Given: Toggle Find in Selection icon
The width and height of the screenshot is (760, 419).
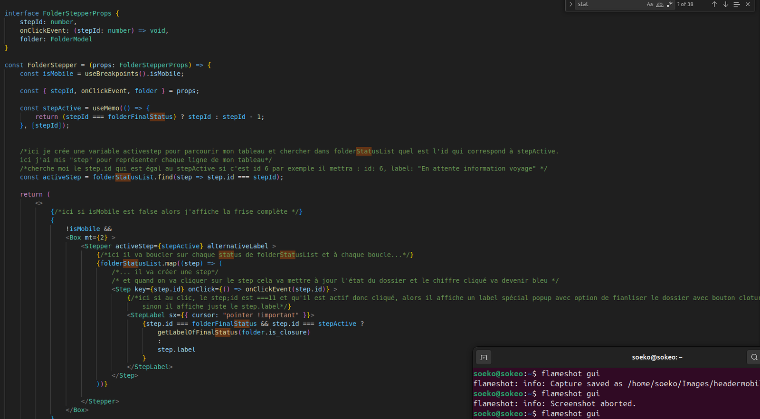Looking at the screenshot, I should coord(736,4).
